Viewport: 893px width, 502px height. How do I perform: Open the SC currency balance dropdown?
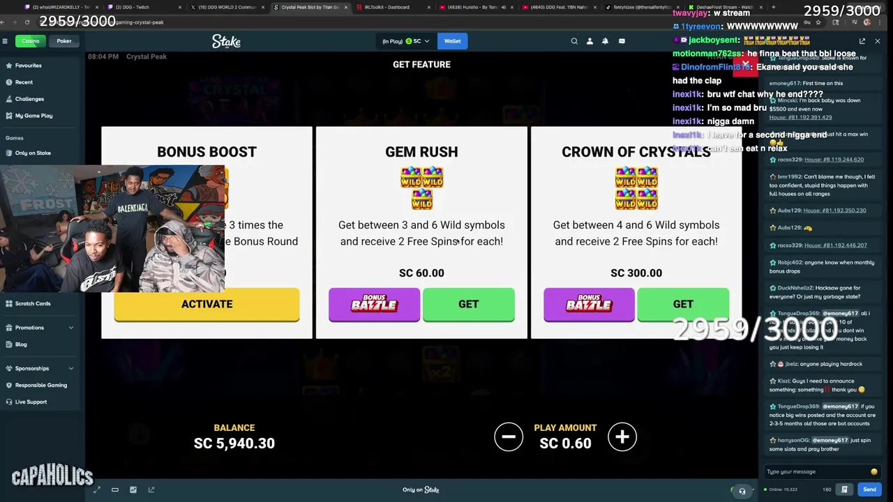pos(406,41)
